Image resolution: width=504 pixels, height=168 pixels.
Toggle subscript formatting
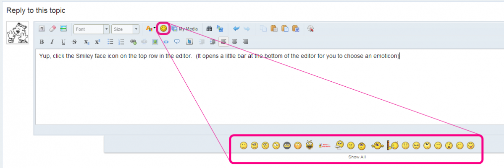86,42
